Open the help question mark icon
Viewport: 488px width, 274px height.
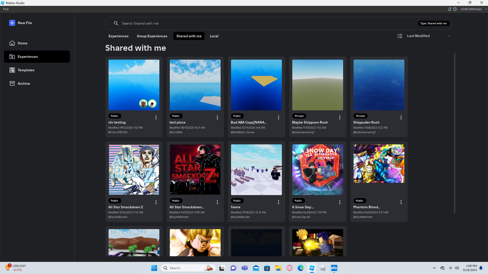[455, 9]
